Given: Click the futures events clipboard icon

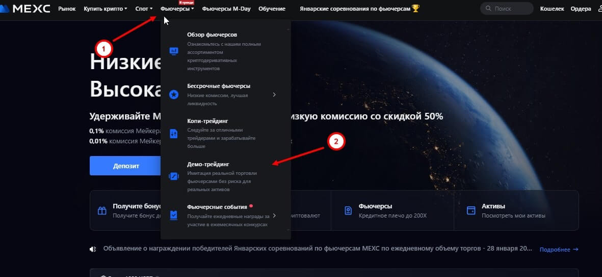Looking at the screenshot, I should pos(173,216).
